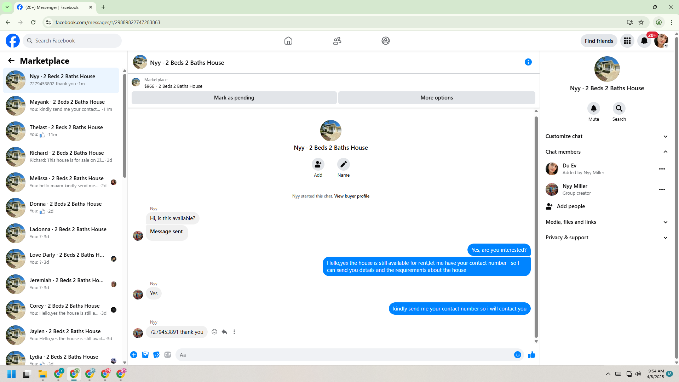Open a new browser tab
The image size is (679, 382).
click(x=103, y=7)
